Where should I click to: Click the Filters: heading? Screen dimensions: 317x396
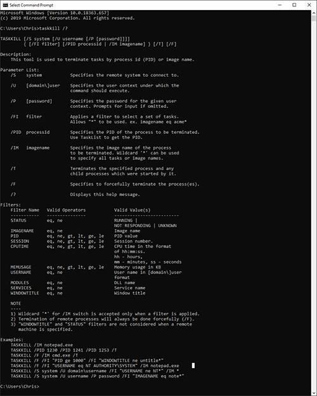click(x=11, y=204)
